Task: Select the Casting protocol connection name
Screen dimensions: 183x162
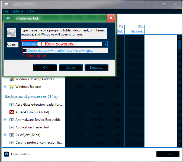Action: 39,142
